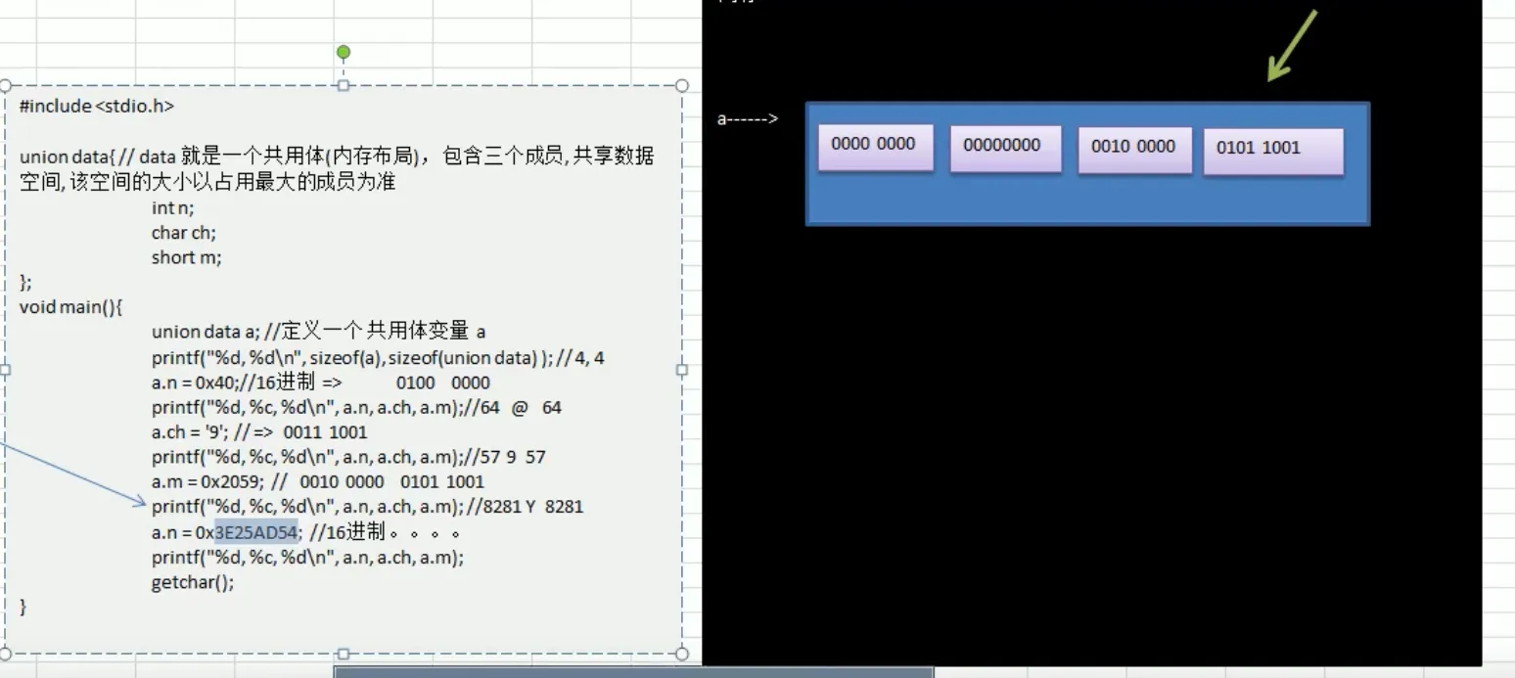1515x678 pixels.
Task: Click the right-middle resize handle of the text box
Action: pyautogui.click(x=681, y=369)
